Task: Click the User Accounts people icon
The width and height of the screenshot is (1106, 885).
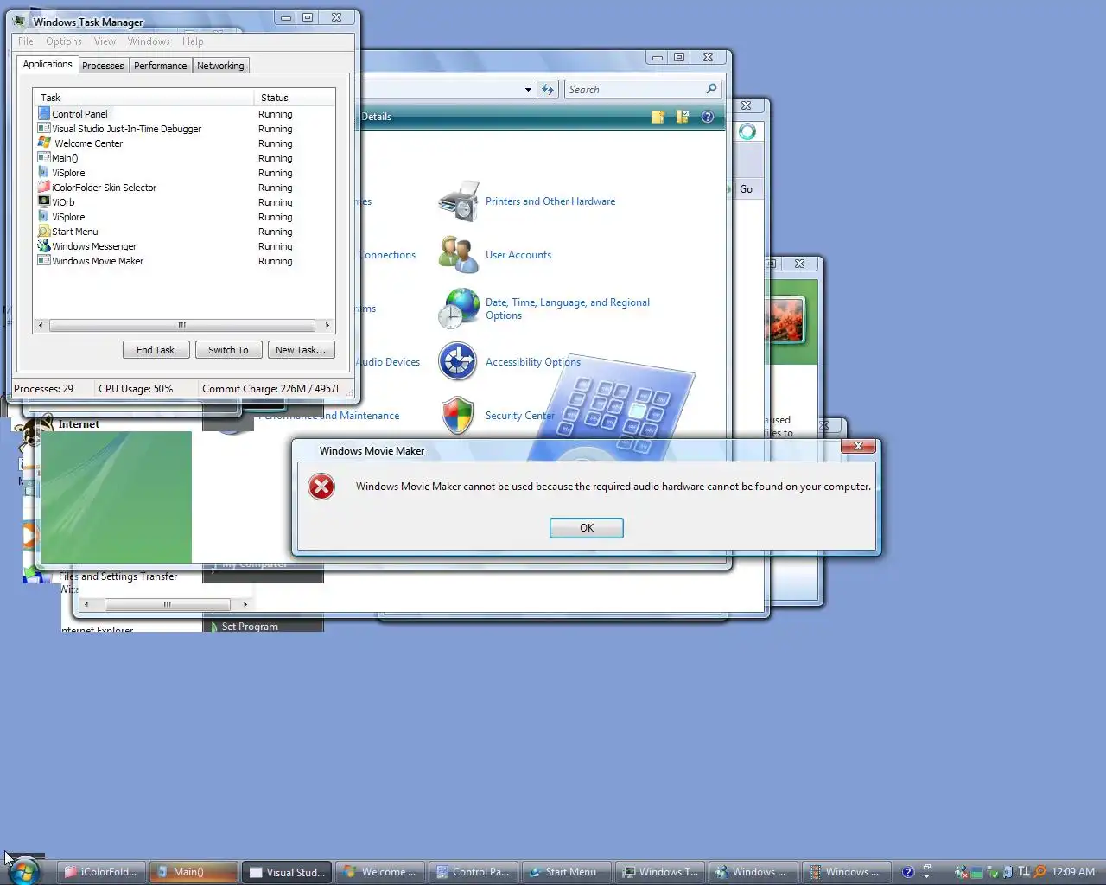Action: coord(459,255)
